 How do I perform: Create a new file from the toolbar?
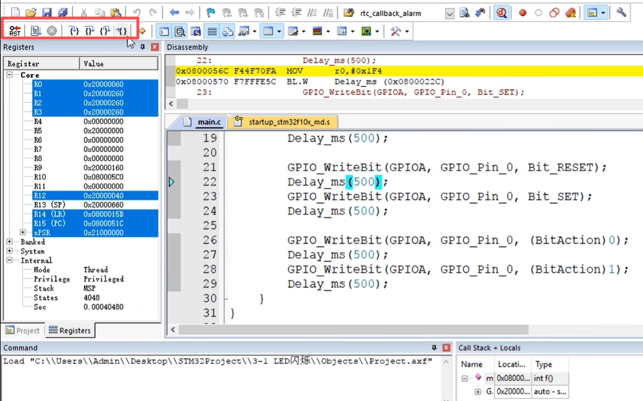(15, 13)
